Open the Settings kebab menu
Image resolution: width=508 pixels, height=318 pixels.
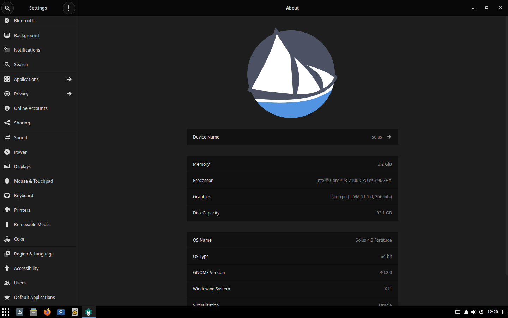click(x=69, y=8)
